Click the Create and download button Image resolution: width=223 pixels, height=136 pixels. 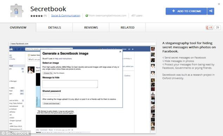(x=51, y=103)
